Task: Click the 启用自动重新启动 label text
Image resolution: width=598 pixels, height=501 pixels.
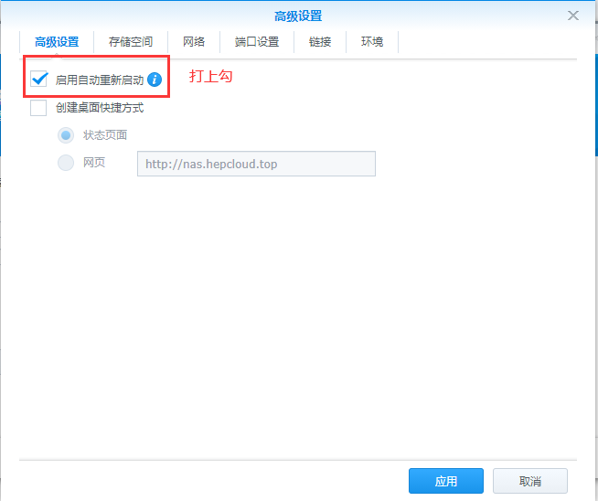Action: click(99, 80)
